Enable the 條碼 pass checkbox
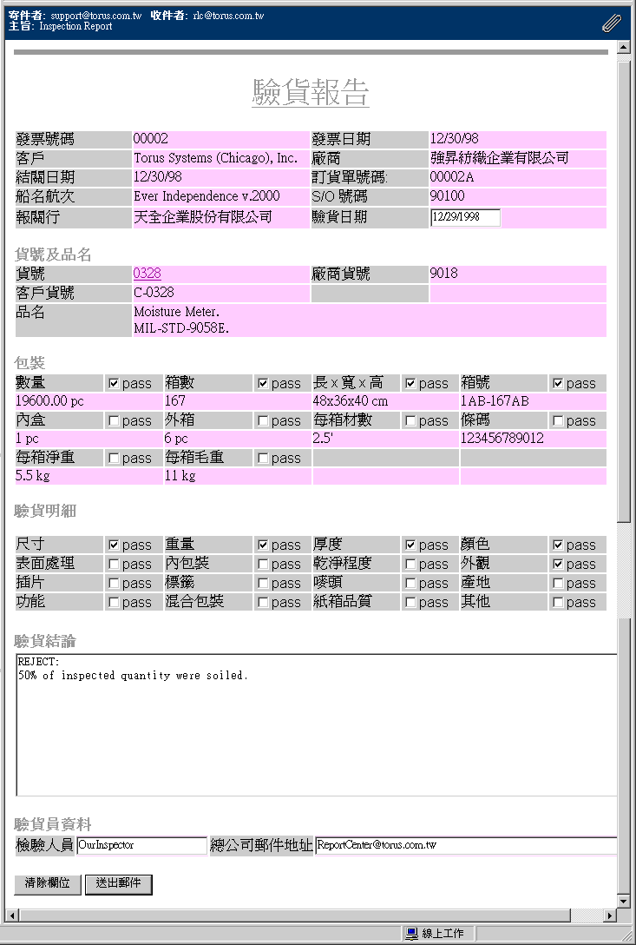The height and width of the screenshot is (945, 636). (558, 420)
